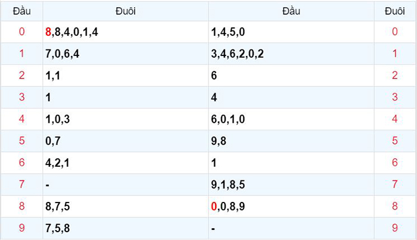Click the cell containing 1,4,5,0
Viewport: 417px width, 240px height.
291,32
